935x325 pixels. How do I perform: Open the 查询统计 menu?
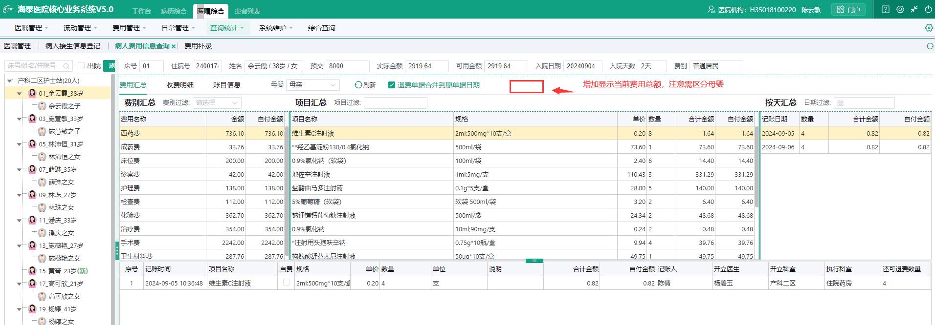click(227, 28)
